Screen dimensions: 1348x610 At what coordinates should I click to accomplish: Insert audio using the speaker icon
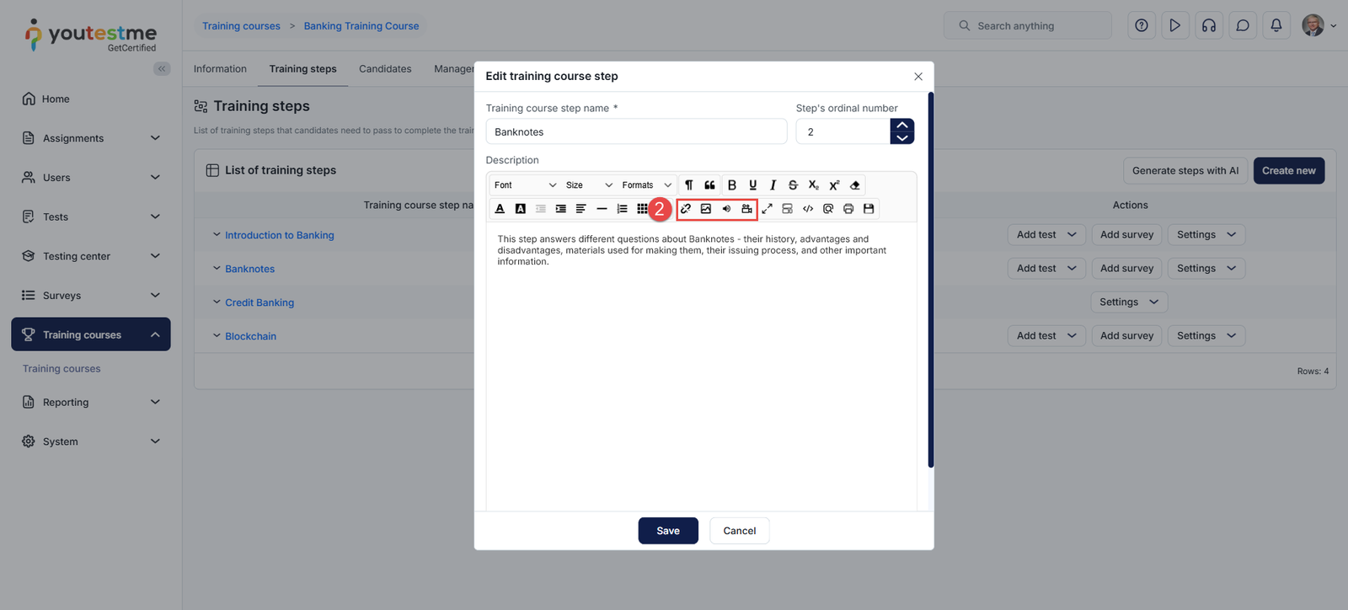(x=726, y=209)
